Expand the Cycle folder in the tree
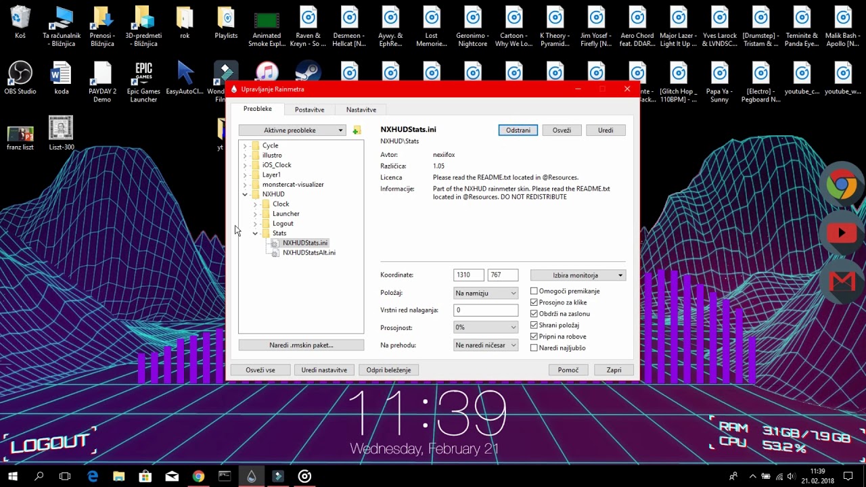 click(x=245, y=145)
